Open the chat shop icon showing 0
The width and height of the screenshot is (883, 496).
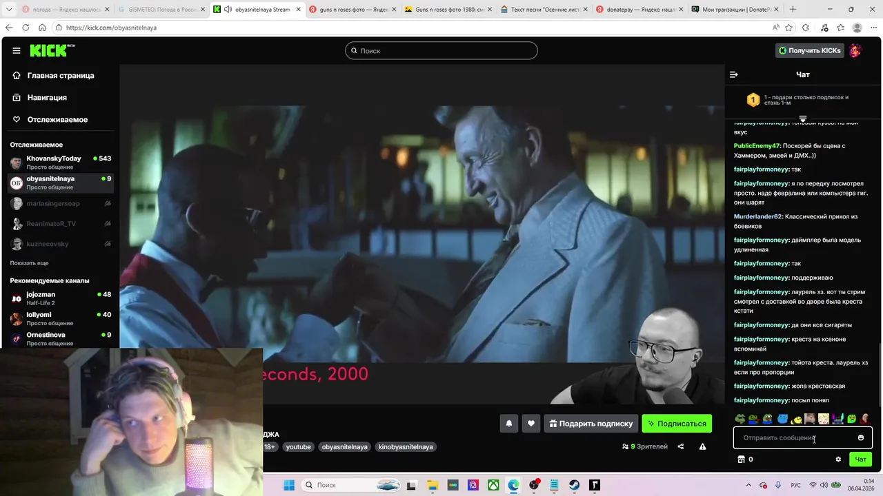745,459
